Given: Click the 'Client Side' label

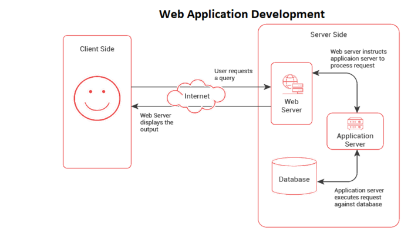Looking at the screenshot, I should click(97, 49).
